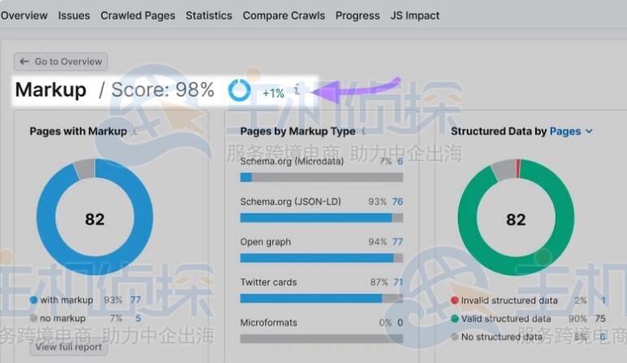The image size is (627, 363).
Task: Click the green Valid structured data dot
Action: pyautogui.click(x=455, y=319)
